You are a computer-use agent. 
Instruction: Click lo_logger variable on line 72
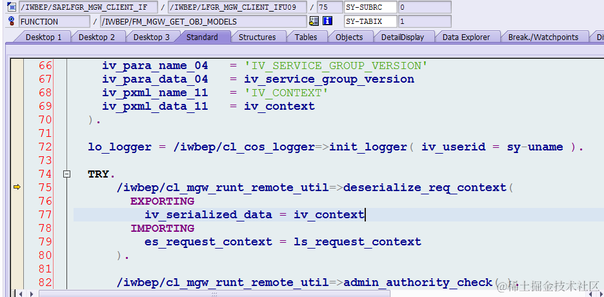point(119,147)
